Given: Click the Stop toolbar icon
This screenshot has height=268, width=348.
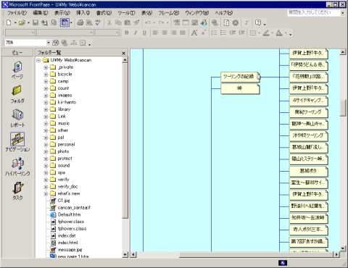Looking at the screenshot, I should click(x=236, y=22).
